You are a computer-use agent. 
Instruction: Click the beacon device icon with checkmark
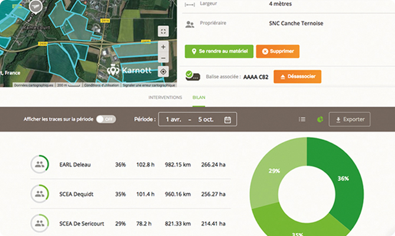[x=193, y=76]
